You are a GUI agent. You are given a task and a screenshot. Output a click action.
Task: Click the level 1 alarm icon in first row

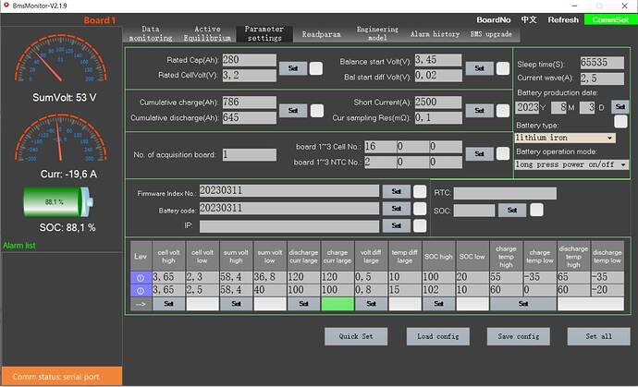141,278
